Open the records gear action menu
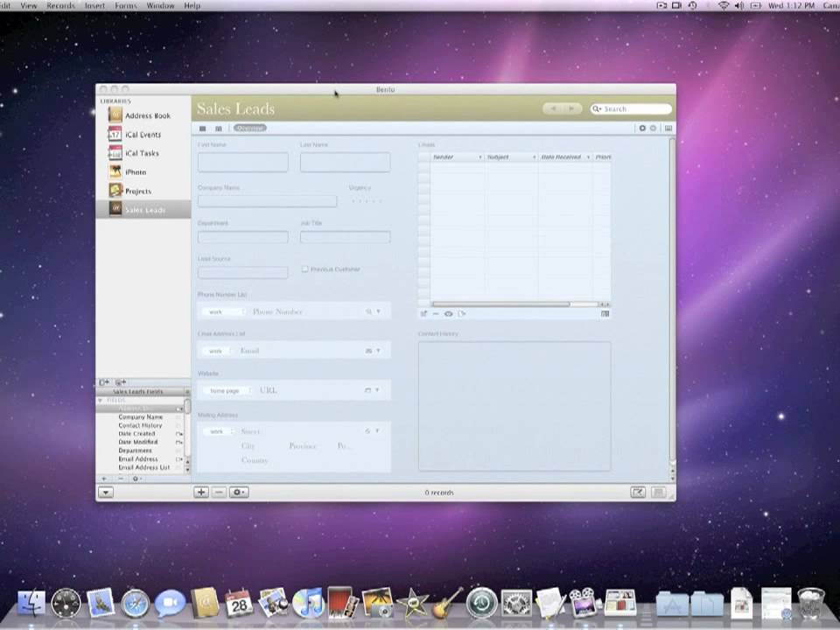Image resolution: width=840 pixels, height=630 pixels. pos(238,493)
